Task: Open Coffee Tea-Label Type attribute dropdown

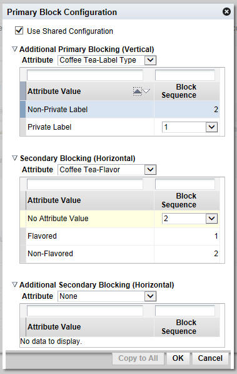Action: [150, 60]
